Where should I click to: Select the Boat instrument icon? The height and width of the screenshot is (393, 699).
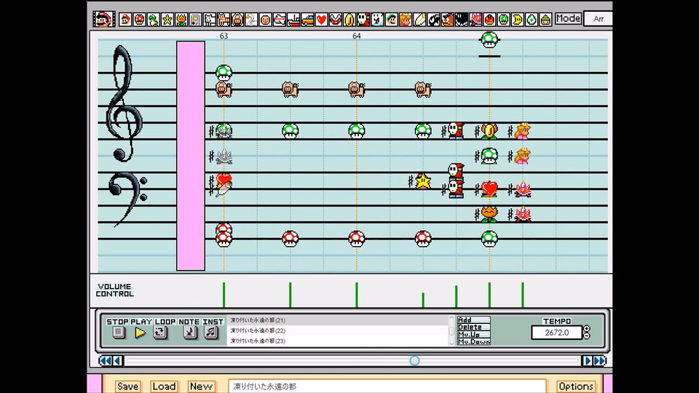pos(293,20)
